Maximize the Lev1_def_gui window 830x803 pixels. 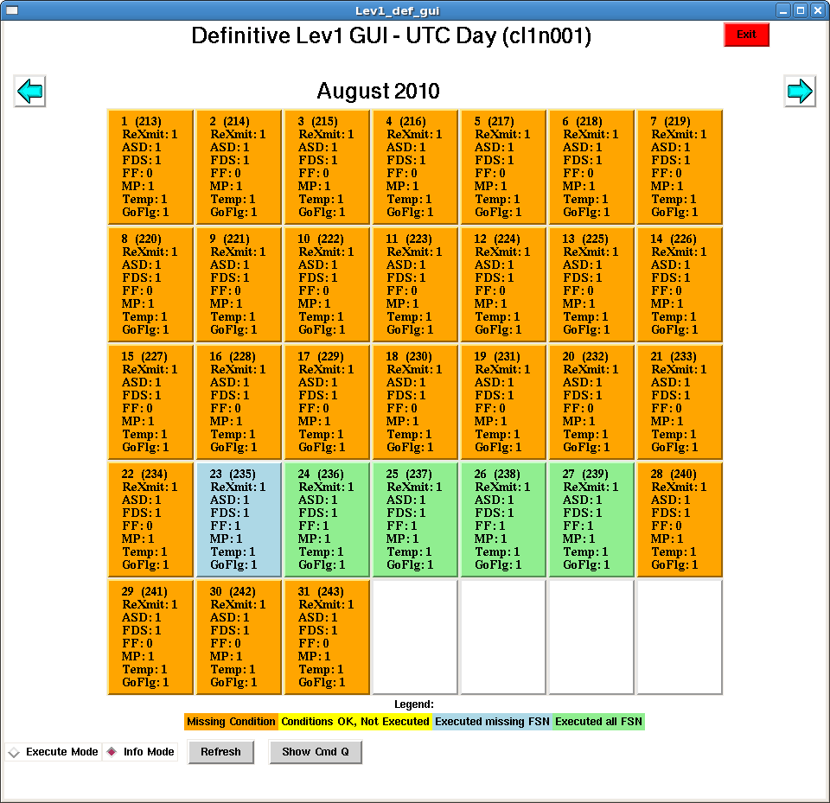click(x=800, y=10)
